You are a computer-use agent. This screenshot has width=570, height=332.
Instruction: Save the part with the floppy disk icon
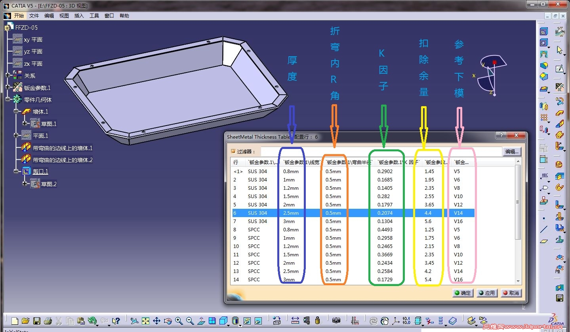(37, 321)
